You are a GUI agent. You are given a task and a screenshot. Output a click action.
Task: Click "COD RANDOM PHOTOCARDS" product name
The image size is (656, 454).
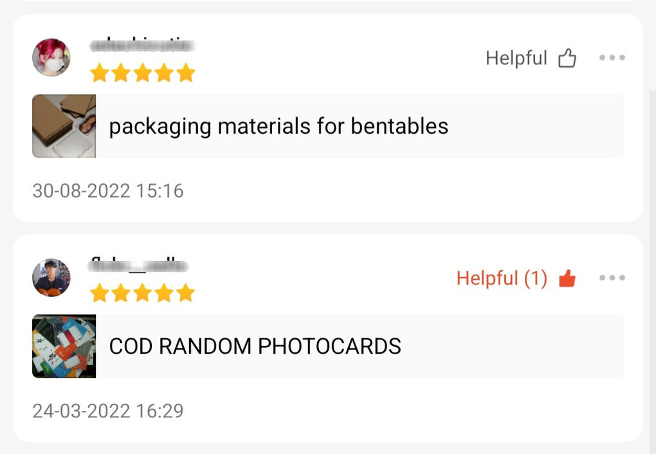pos(255,346)
